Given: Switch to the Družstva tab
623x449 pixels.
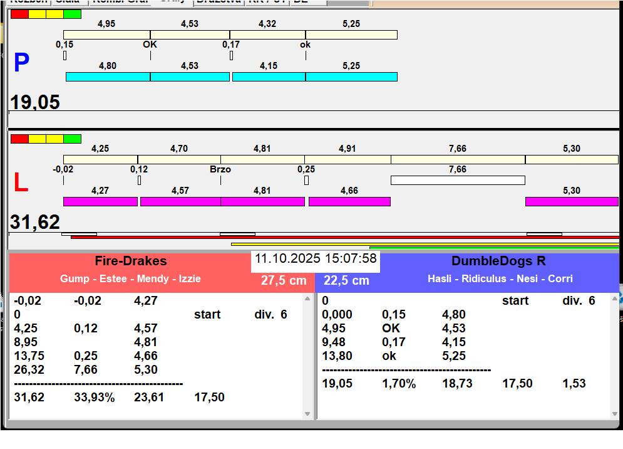Looking at the screenshot, I should (218, 2).
